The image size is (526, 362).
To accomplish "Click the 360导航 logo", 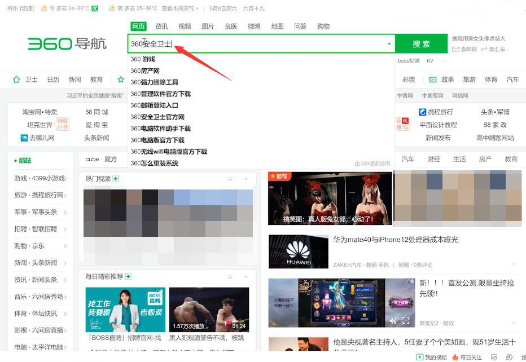I will tap(67, 43).
